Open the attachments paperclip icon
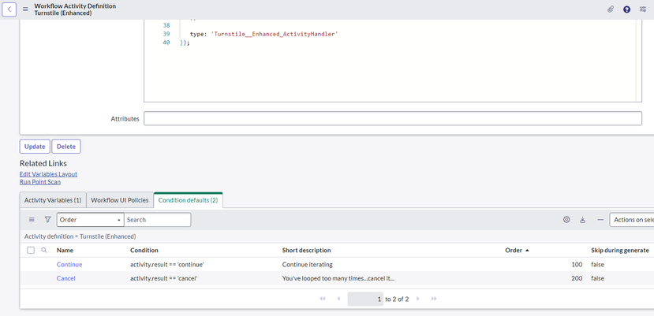 (x=610, y=9)
